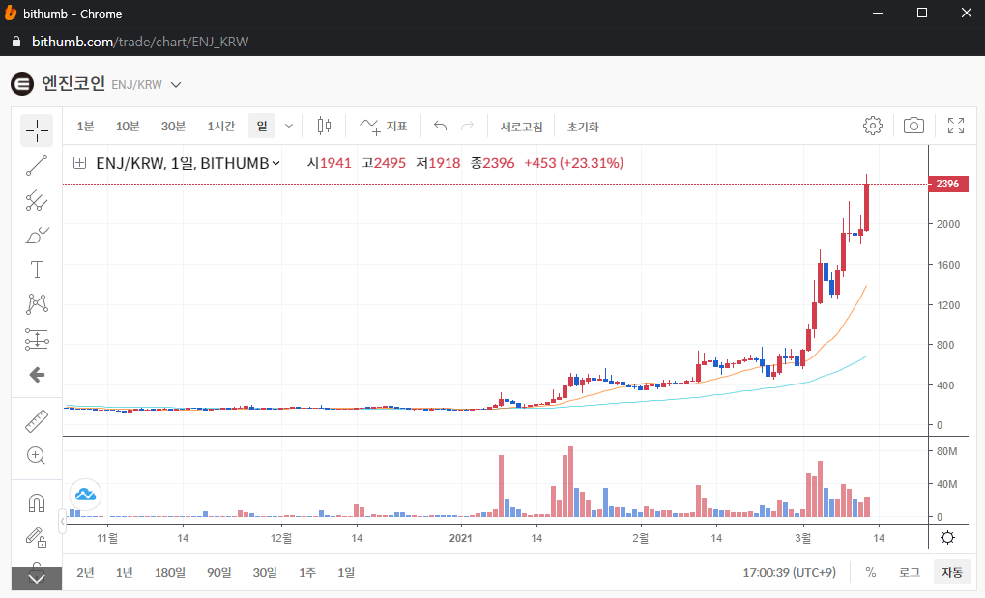
Task: Take a chart snapshot with camera
Action: tap(913, 126)
